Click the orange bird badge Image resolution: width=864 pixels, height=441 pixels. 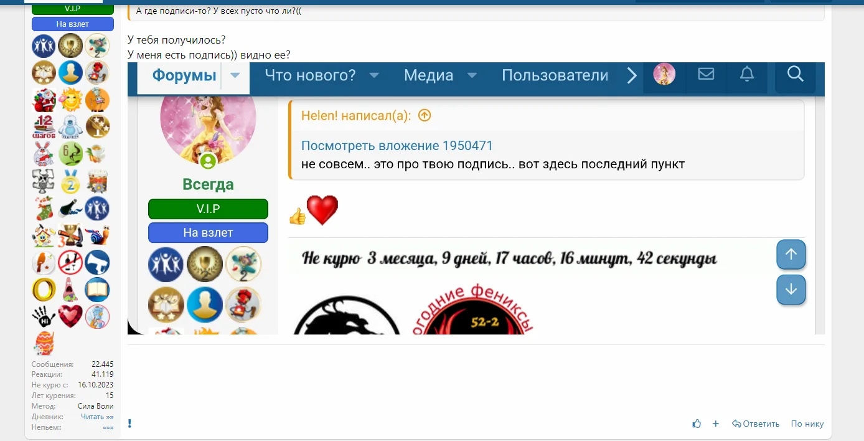coord(44,262)
